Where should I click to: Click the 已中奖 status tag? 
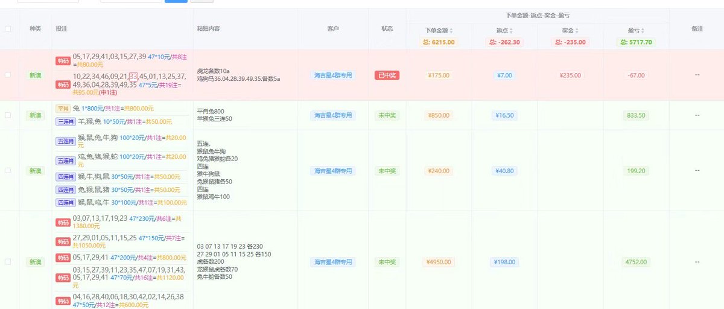tap(387, 75)
